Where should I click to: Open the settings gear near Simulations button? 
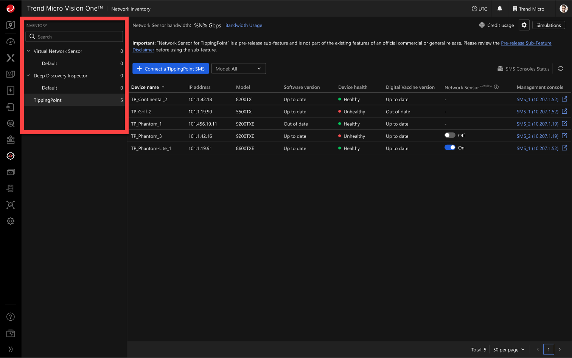click(524, 25)
